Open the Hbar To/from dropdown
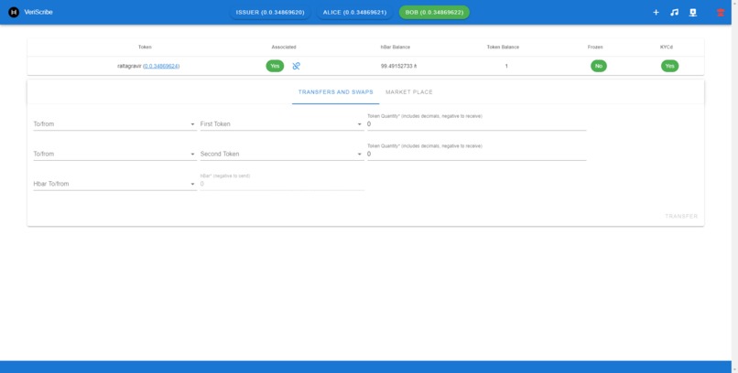738x373 pixels. tap(114, 184)
